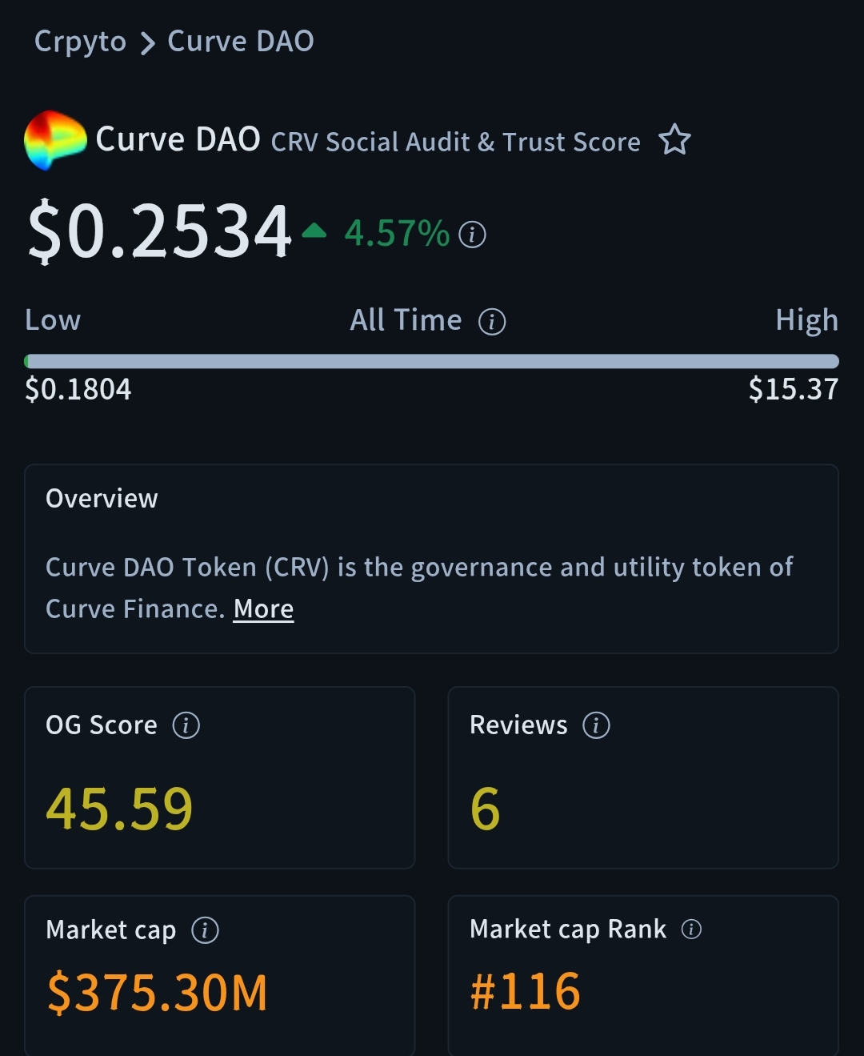Show the Market cap info tooltip

click(x=206, y=930)
